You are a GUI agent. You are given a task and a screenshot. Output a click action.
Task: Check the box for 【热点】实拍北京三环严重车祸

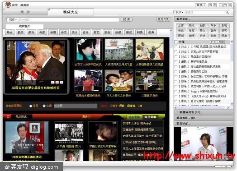click(176, 51)
